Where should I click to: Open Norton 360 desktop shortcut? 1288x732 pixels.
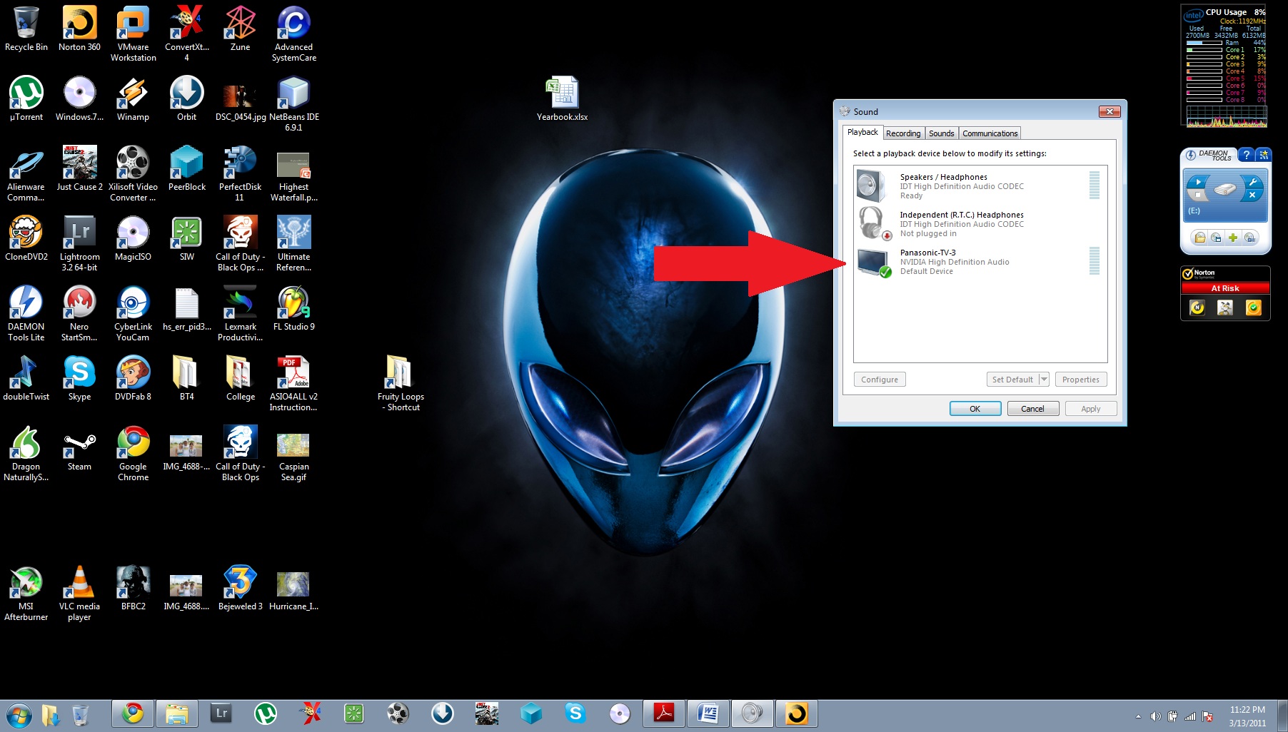point(79,29)
